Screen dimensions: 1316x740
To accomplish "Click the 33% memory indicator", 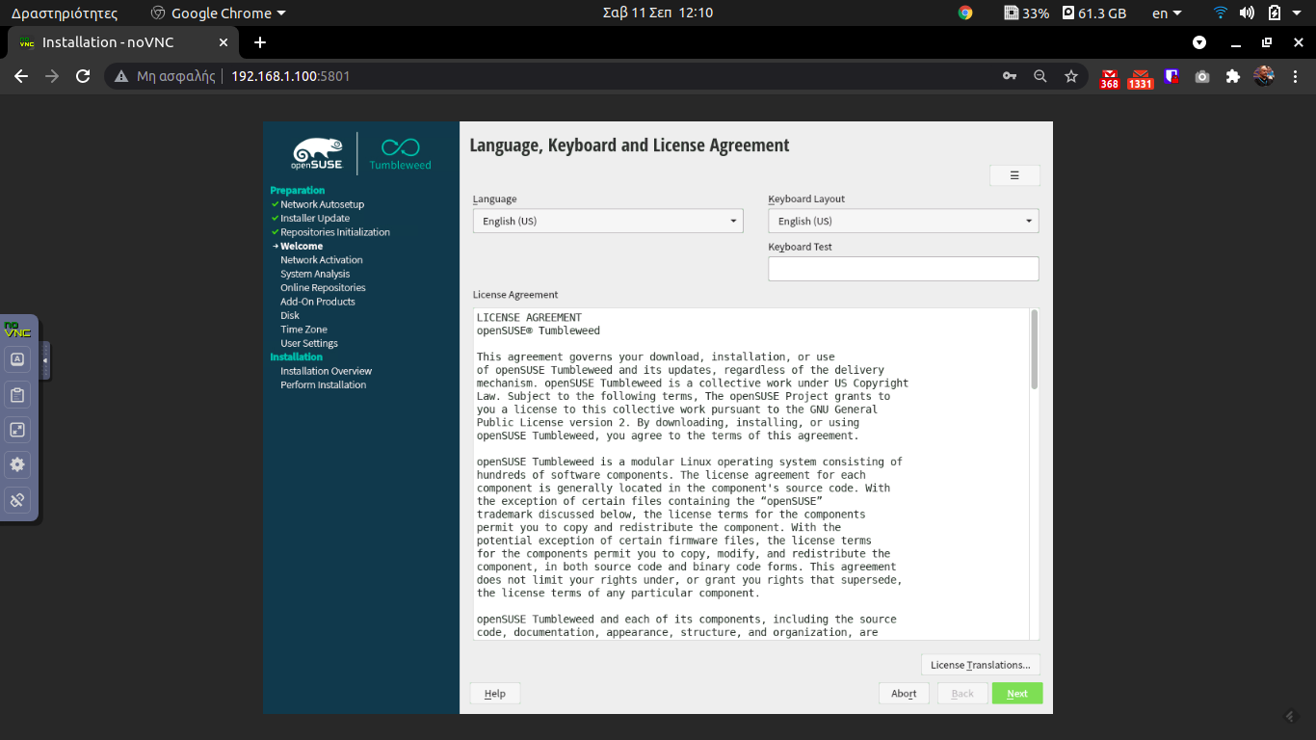I will 1026,13.
